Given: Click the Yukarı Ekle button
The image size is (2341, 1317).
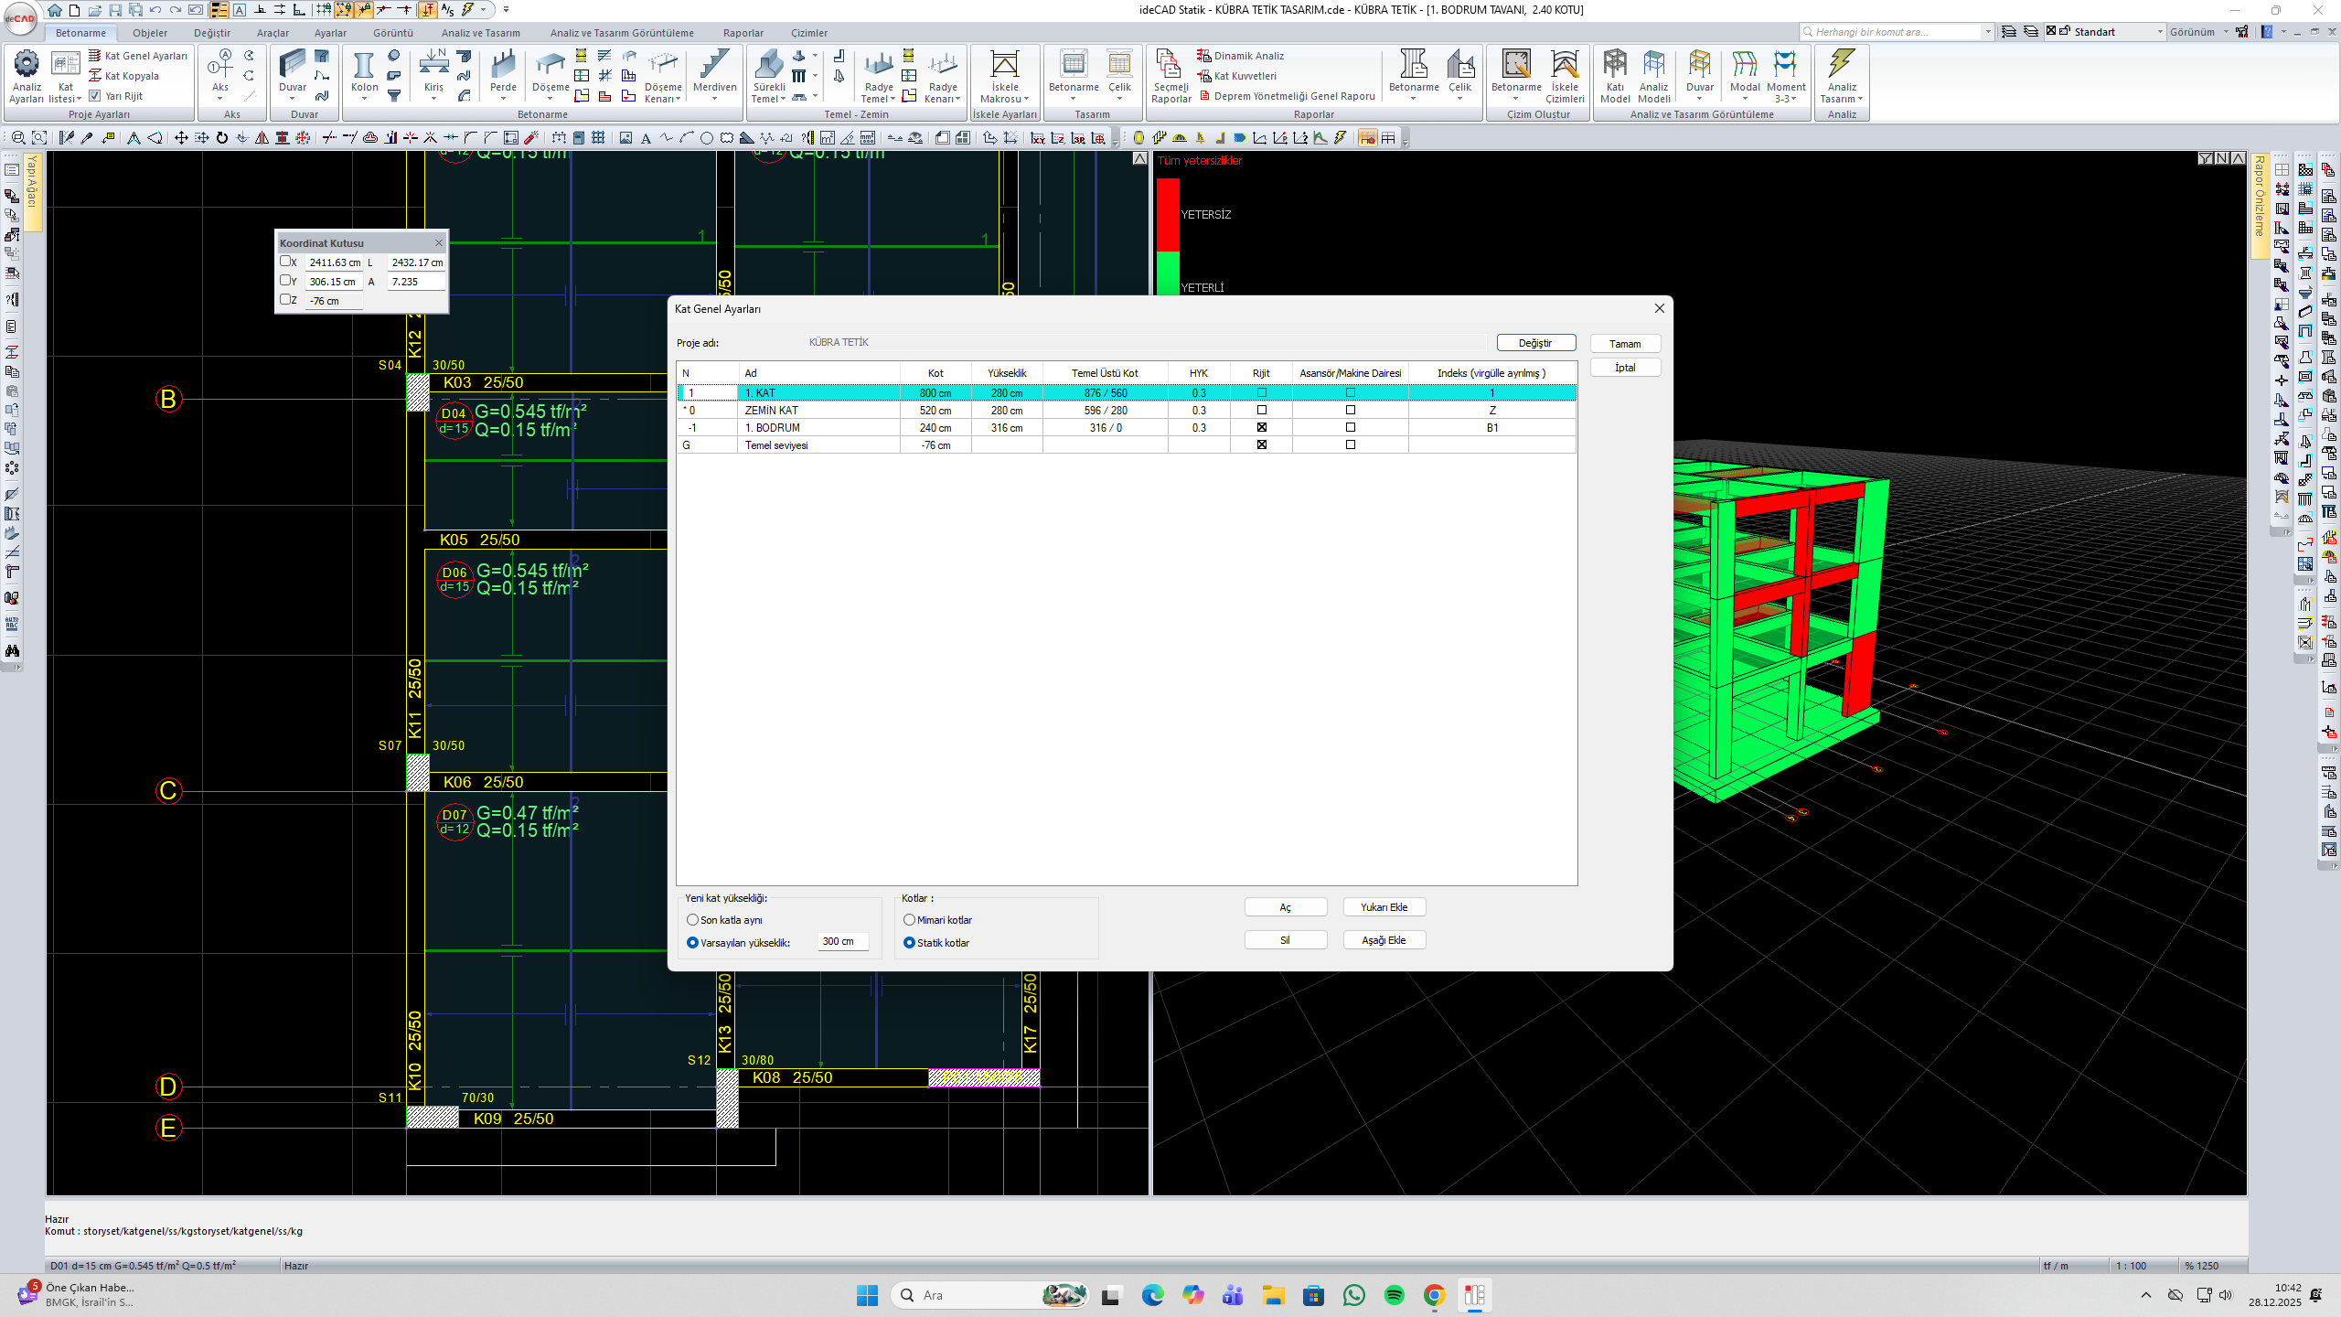Looking at the screenshot, I should click(x=1384, y=907).
